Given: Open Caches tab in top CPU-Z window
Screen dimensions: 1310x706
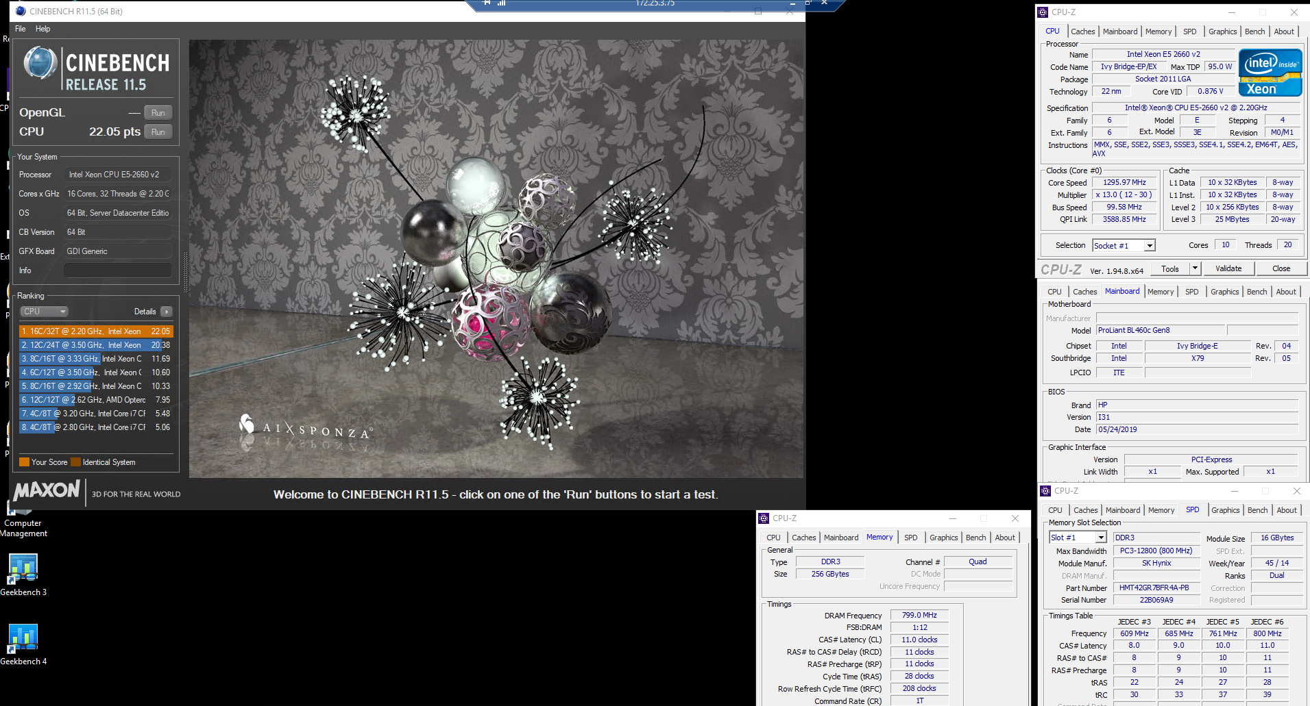Looking at the screenshot, I should point(1083,31).
